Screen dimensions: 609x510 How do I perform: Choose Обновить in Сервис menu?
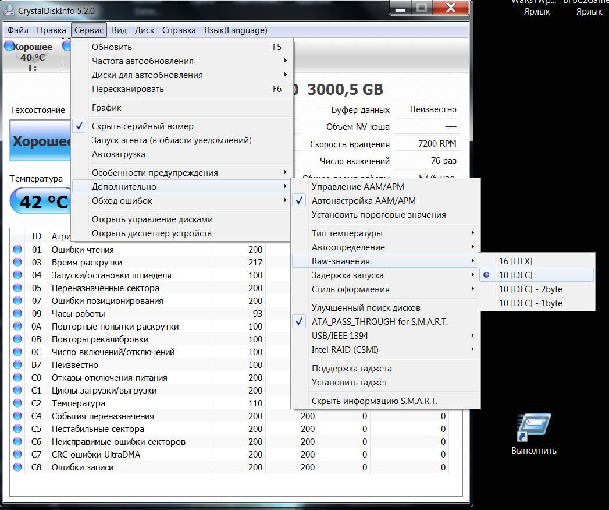click(181, 47)
